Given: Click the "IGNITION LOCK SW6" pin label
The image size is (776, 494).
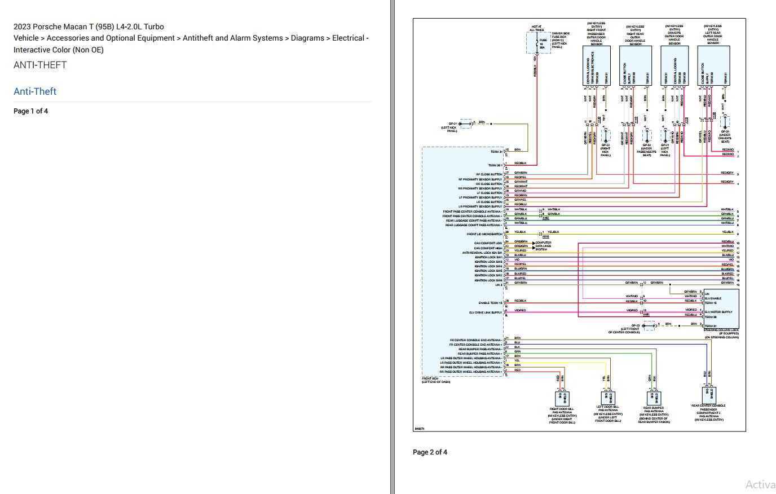Looking at the screenshot, I should pos(488,280).
